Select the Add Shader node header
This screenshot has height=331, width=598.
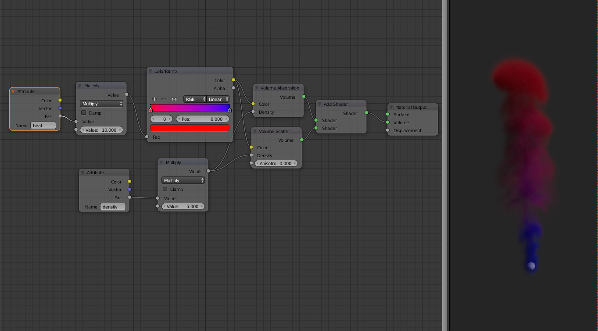coord(341,104)
